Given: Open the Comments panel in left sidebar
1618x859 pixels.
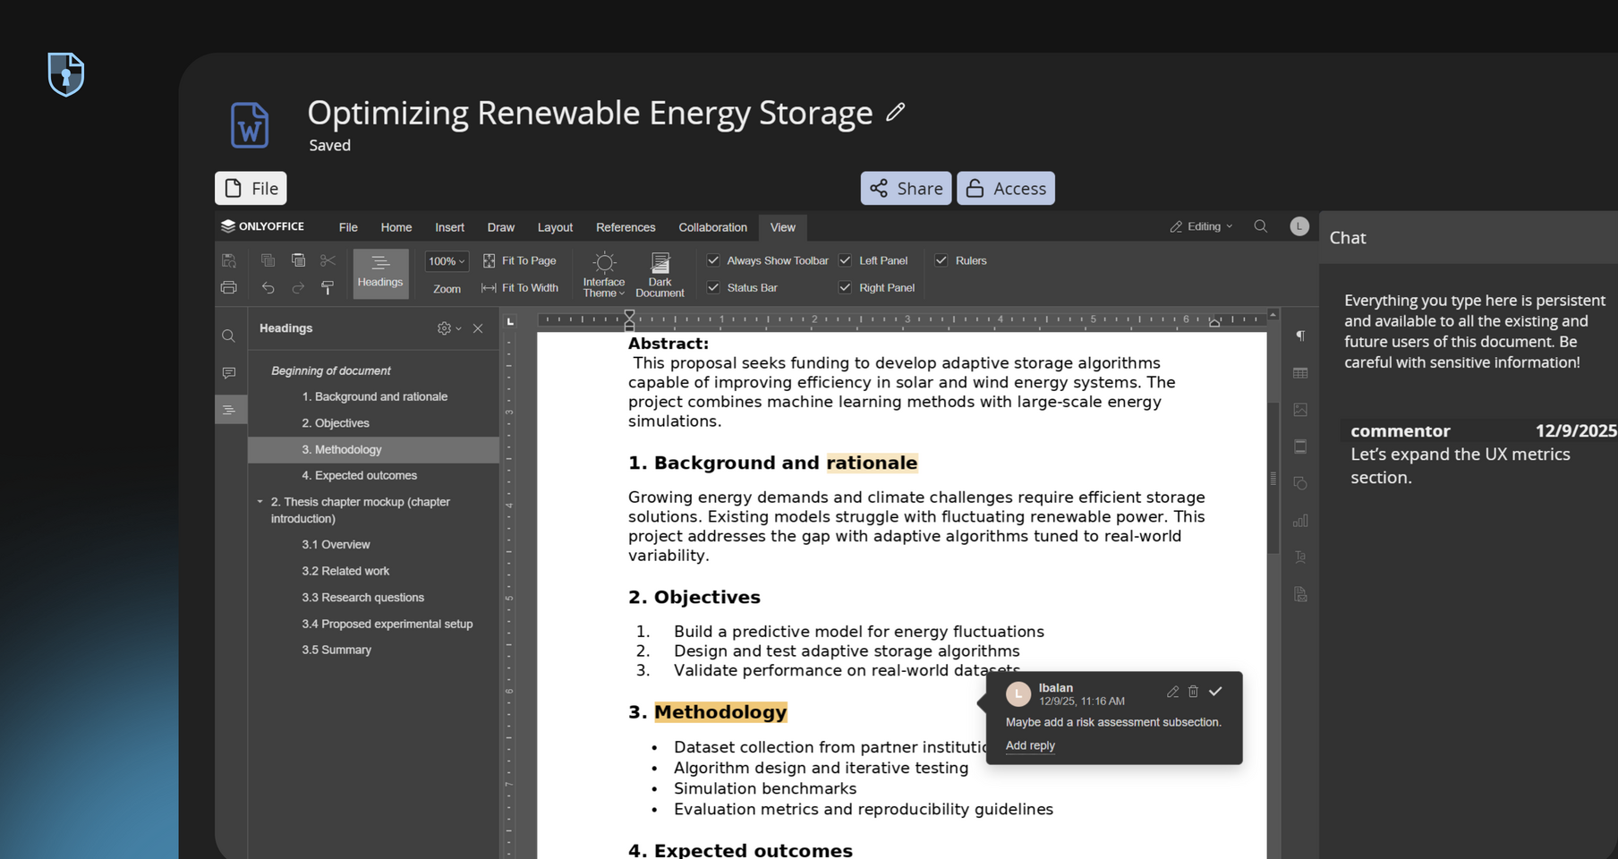Looking at the screenshot, I should [x=229, y=373].
